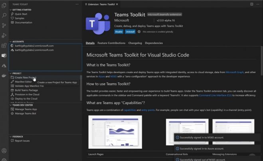Image resolution: width=263 pixels, height=161 pixels.
Task: Switch to the Feature Contributions tab
Action: (x=111, y=43)
